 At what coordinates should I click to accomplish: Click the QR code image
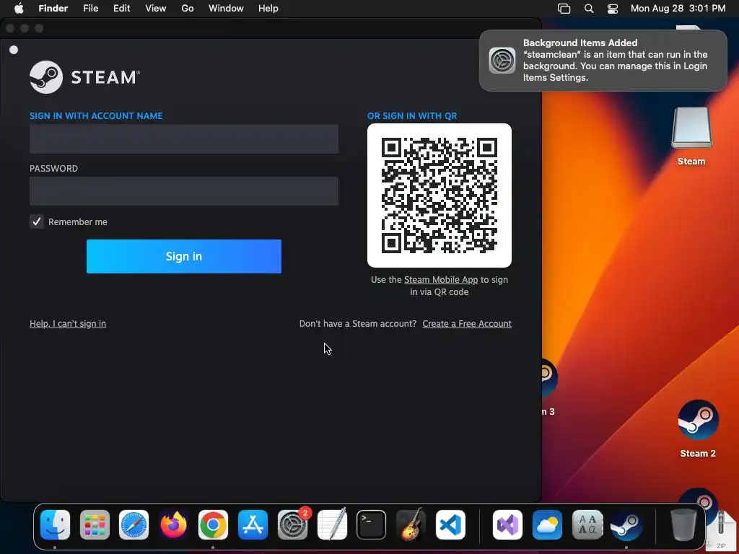click(x=440, y=195)
